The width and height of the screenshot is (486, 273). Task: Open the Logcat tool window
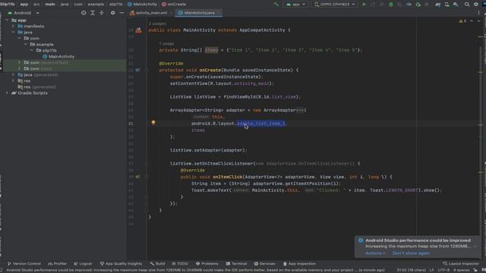(x=83, y=264)
